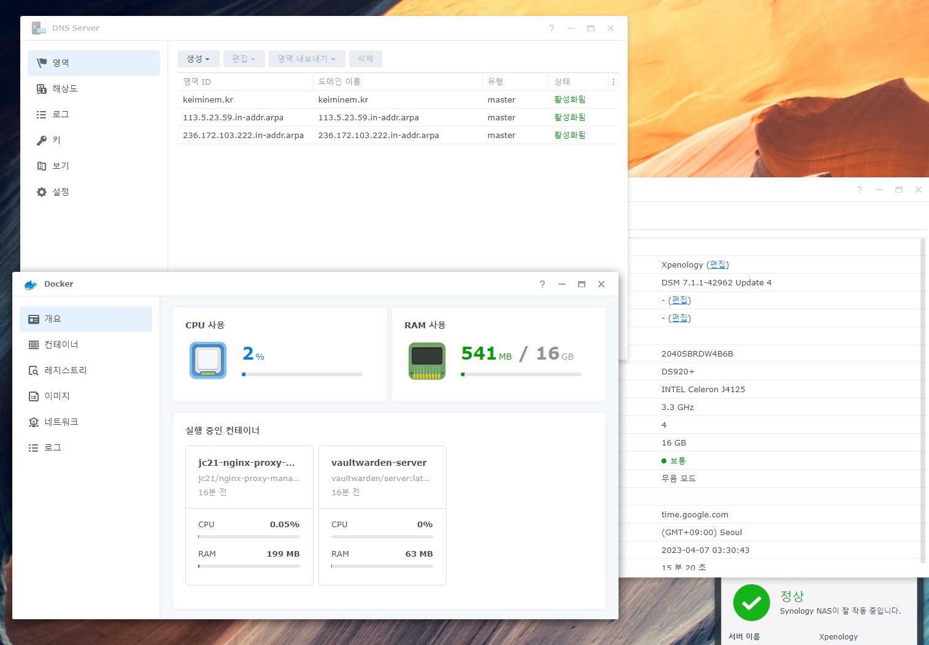Open the 영역 내보내기 export dropdown
Image resolution: width=929 pixels, height=645 pixels.
tap(306, 59)
